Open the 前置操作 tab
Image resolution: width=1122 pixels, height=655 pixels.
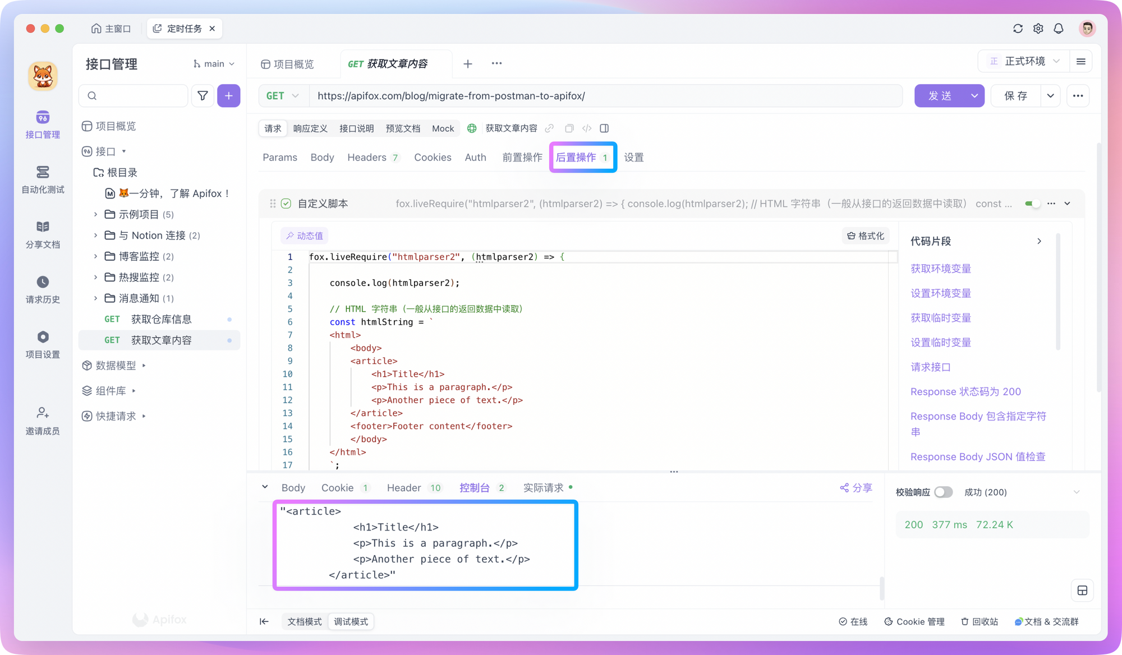(x=522, y=158)
